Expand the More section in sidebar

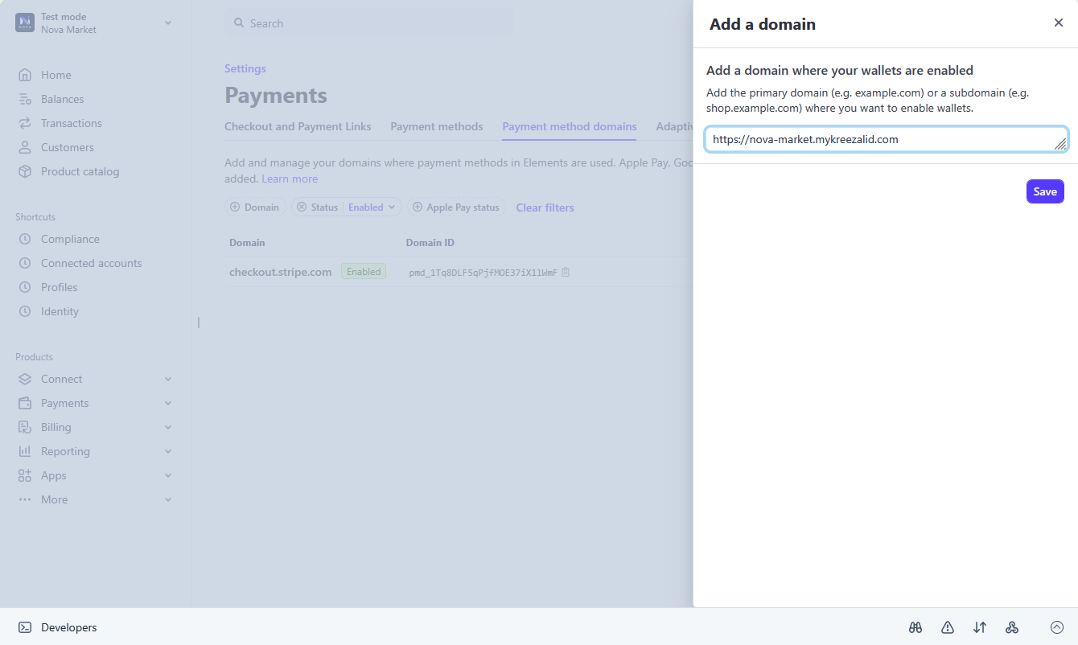click(x=168, y=499)
